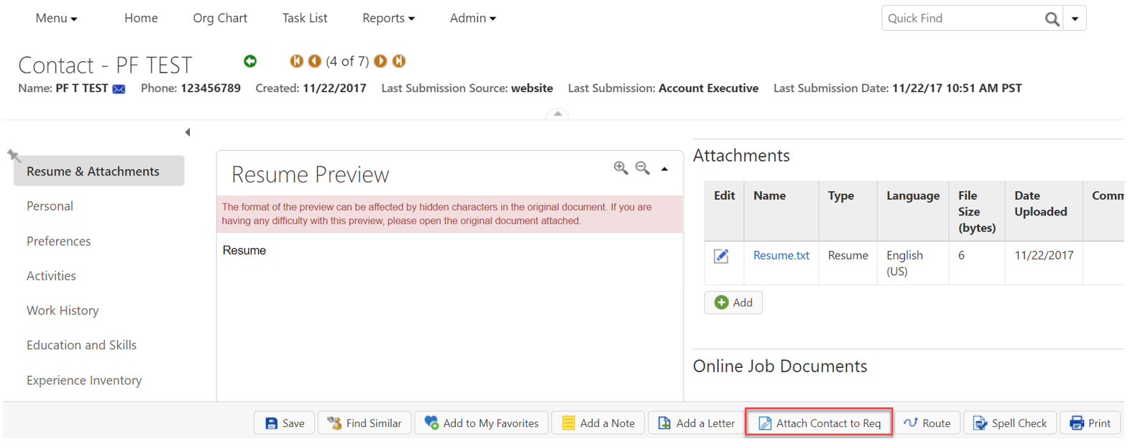
Task: Click the '(4 of 7)' record counter
Action: coord(348,61)
